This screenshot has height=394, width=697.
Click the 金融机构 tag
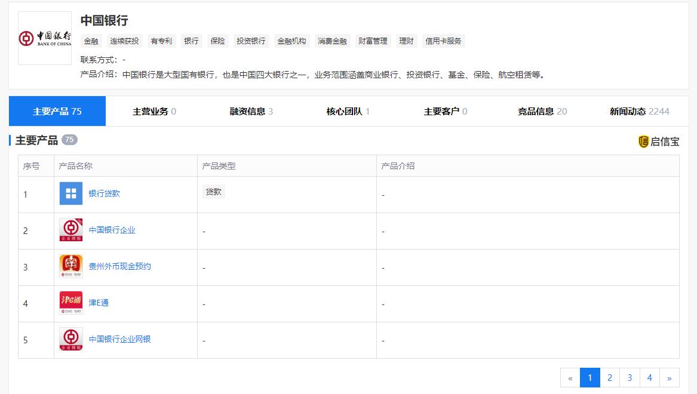(291, 41)
